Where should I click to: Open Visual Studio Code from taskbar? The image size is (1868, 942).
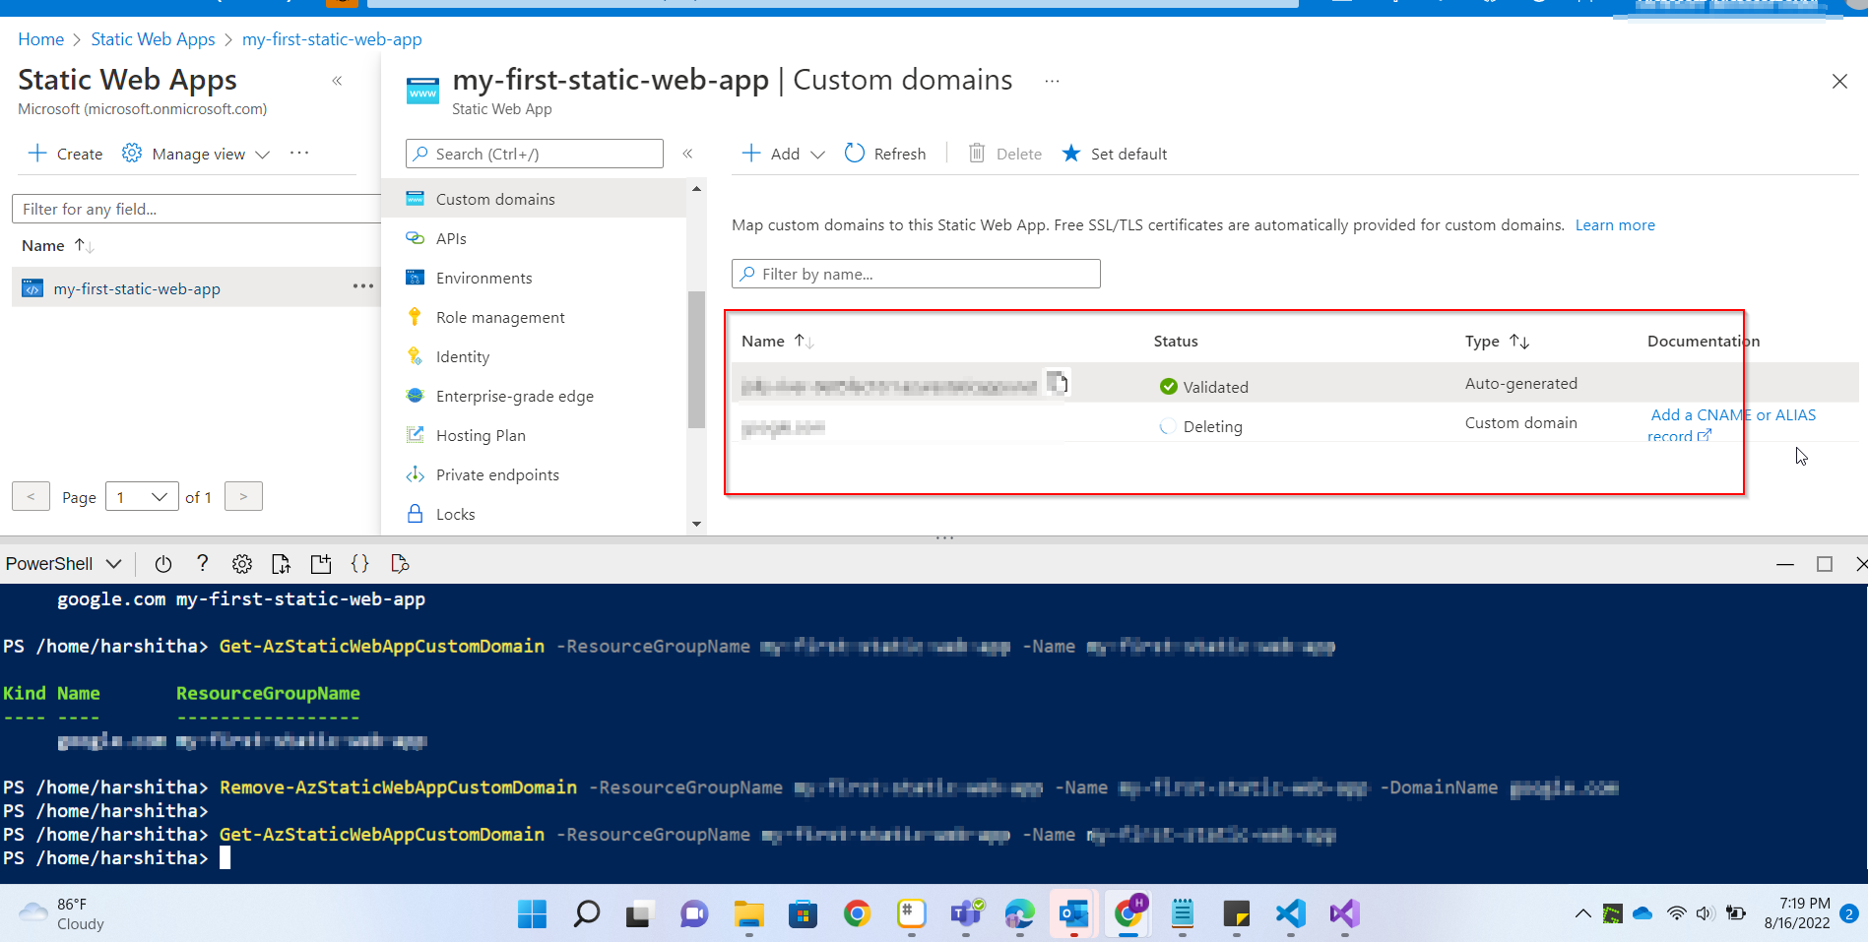click(1291, 914)
